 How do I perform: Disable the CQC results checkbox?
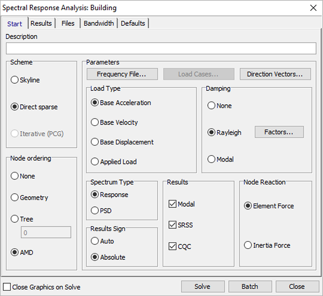(x=172, y=247)
